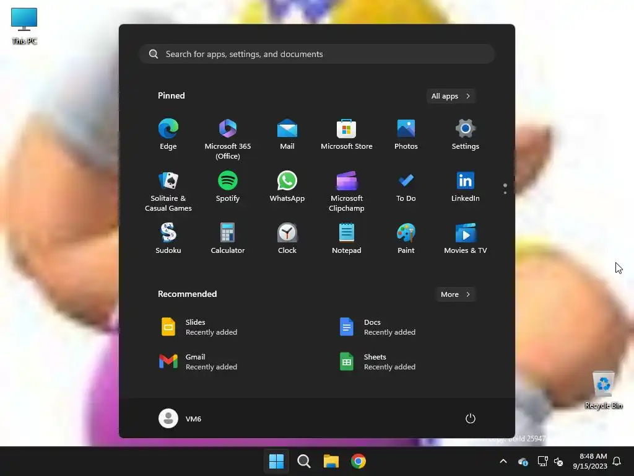The image size is (634, 476).
Task: Open the Calculator app
Action: [x=228, y=239]
